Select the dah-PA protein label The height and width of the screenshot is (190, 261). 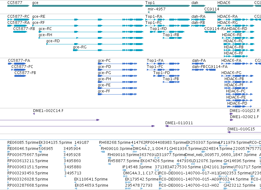pos(199,61)
